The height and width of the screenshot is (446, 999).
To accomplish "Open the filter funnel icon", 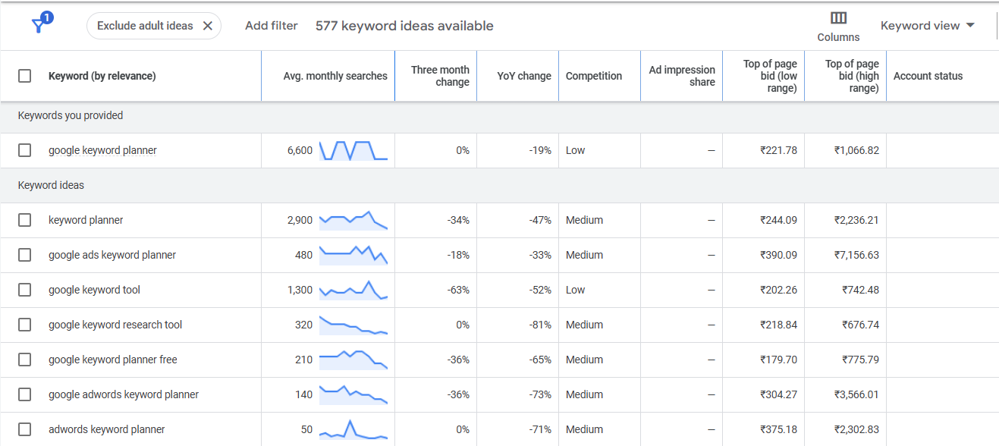I will [39, 25].
